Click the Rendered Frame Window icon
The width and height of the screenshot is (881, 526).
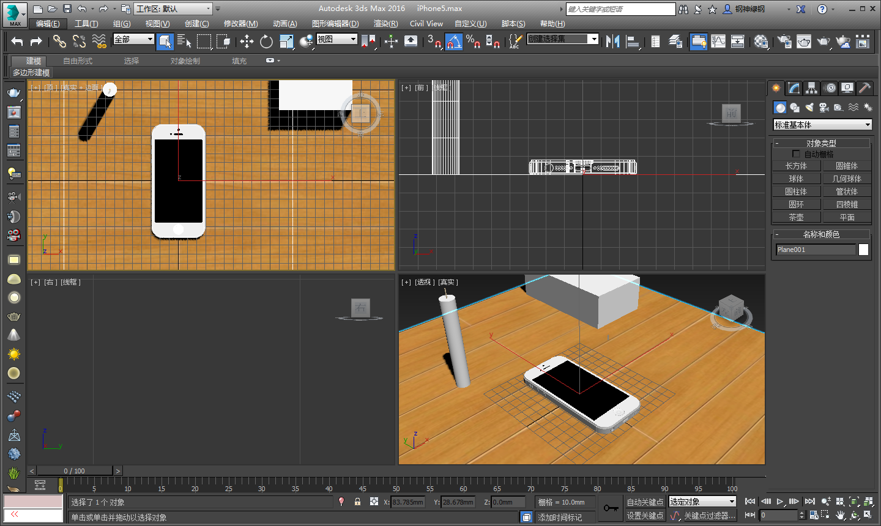click(804, 41)
